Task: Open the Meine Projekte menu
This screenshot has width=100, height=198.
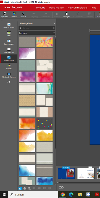Action: (56, 8)
